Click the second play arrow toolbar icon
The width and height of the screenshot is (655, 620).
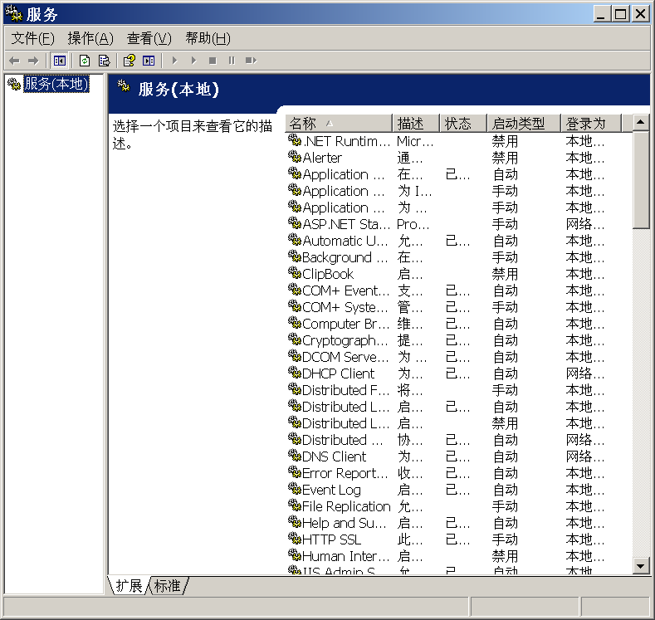pos(193,61)
